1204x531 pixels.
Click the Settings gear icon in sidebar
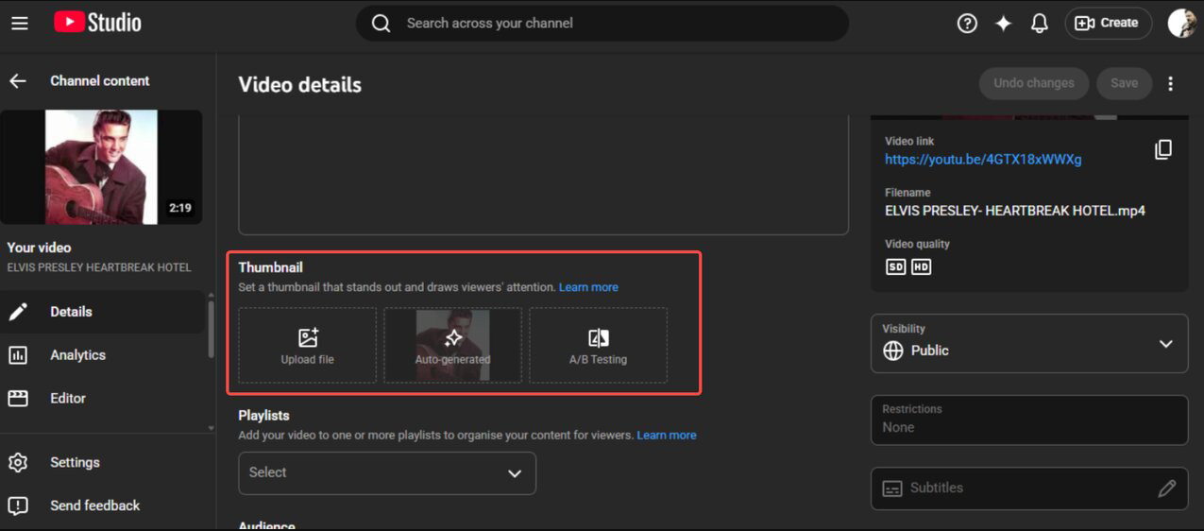coord(18,462)
